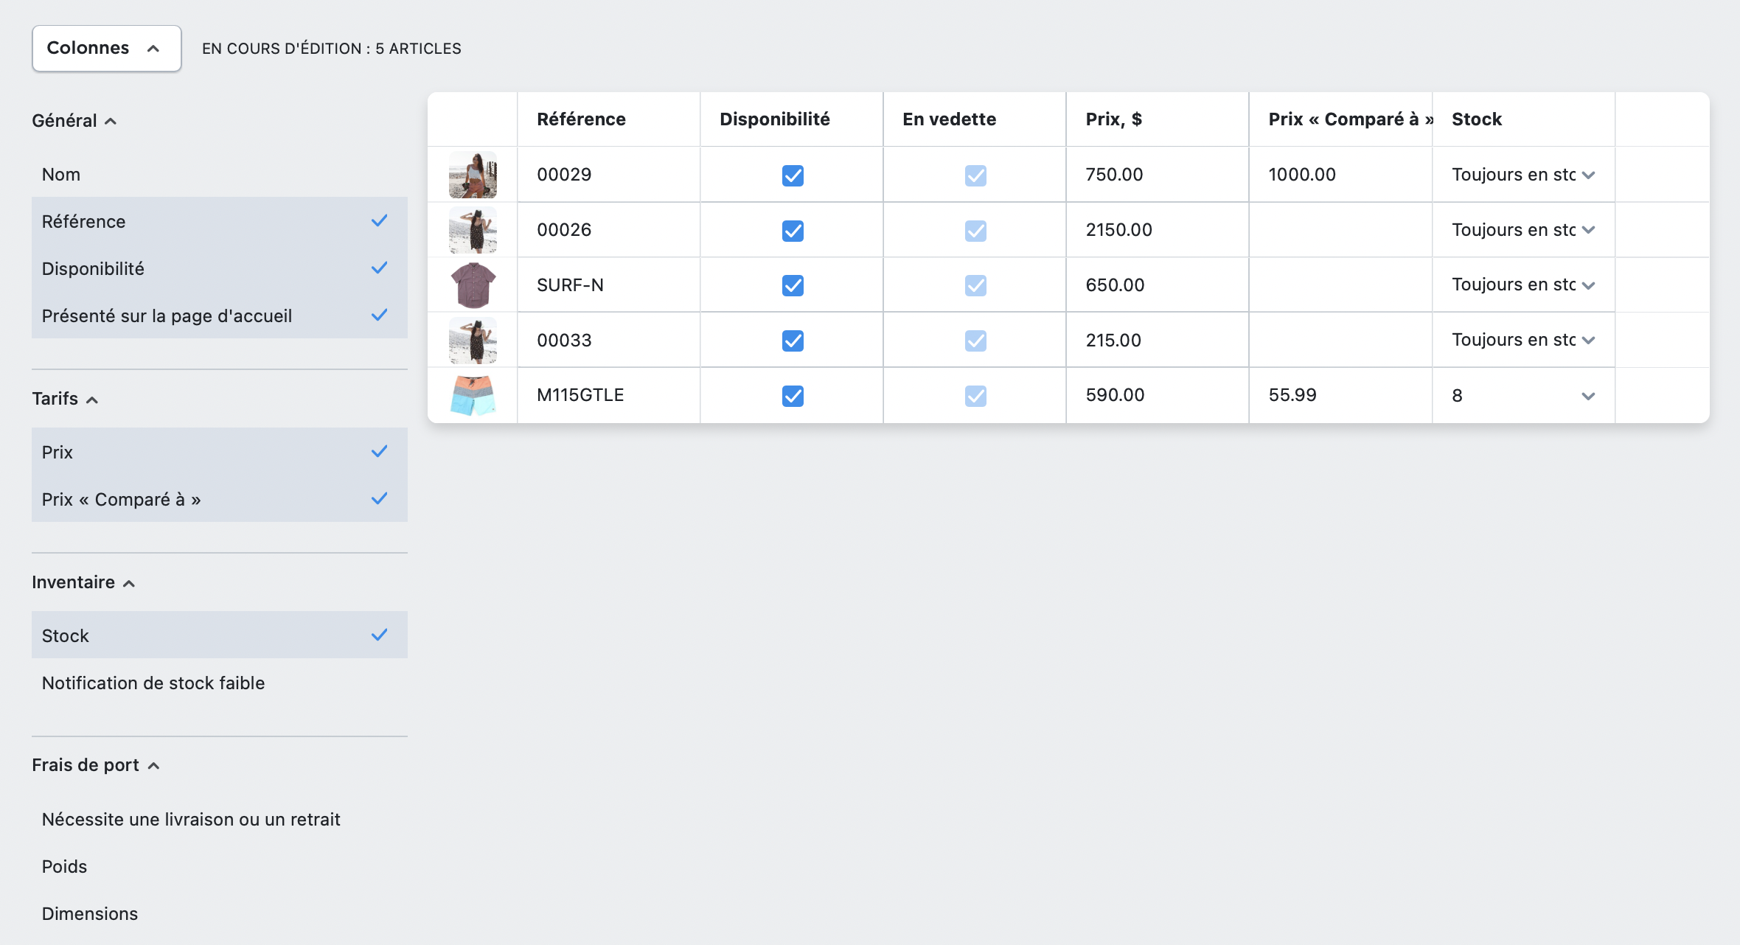Toggle En vedette for item SURF-N
Viewport: 1740px width, 945px height.
(x=975, y=285)
